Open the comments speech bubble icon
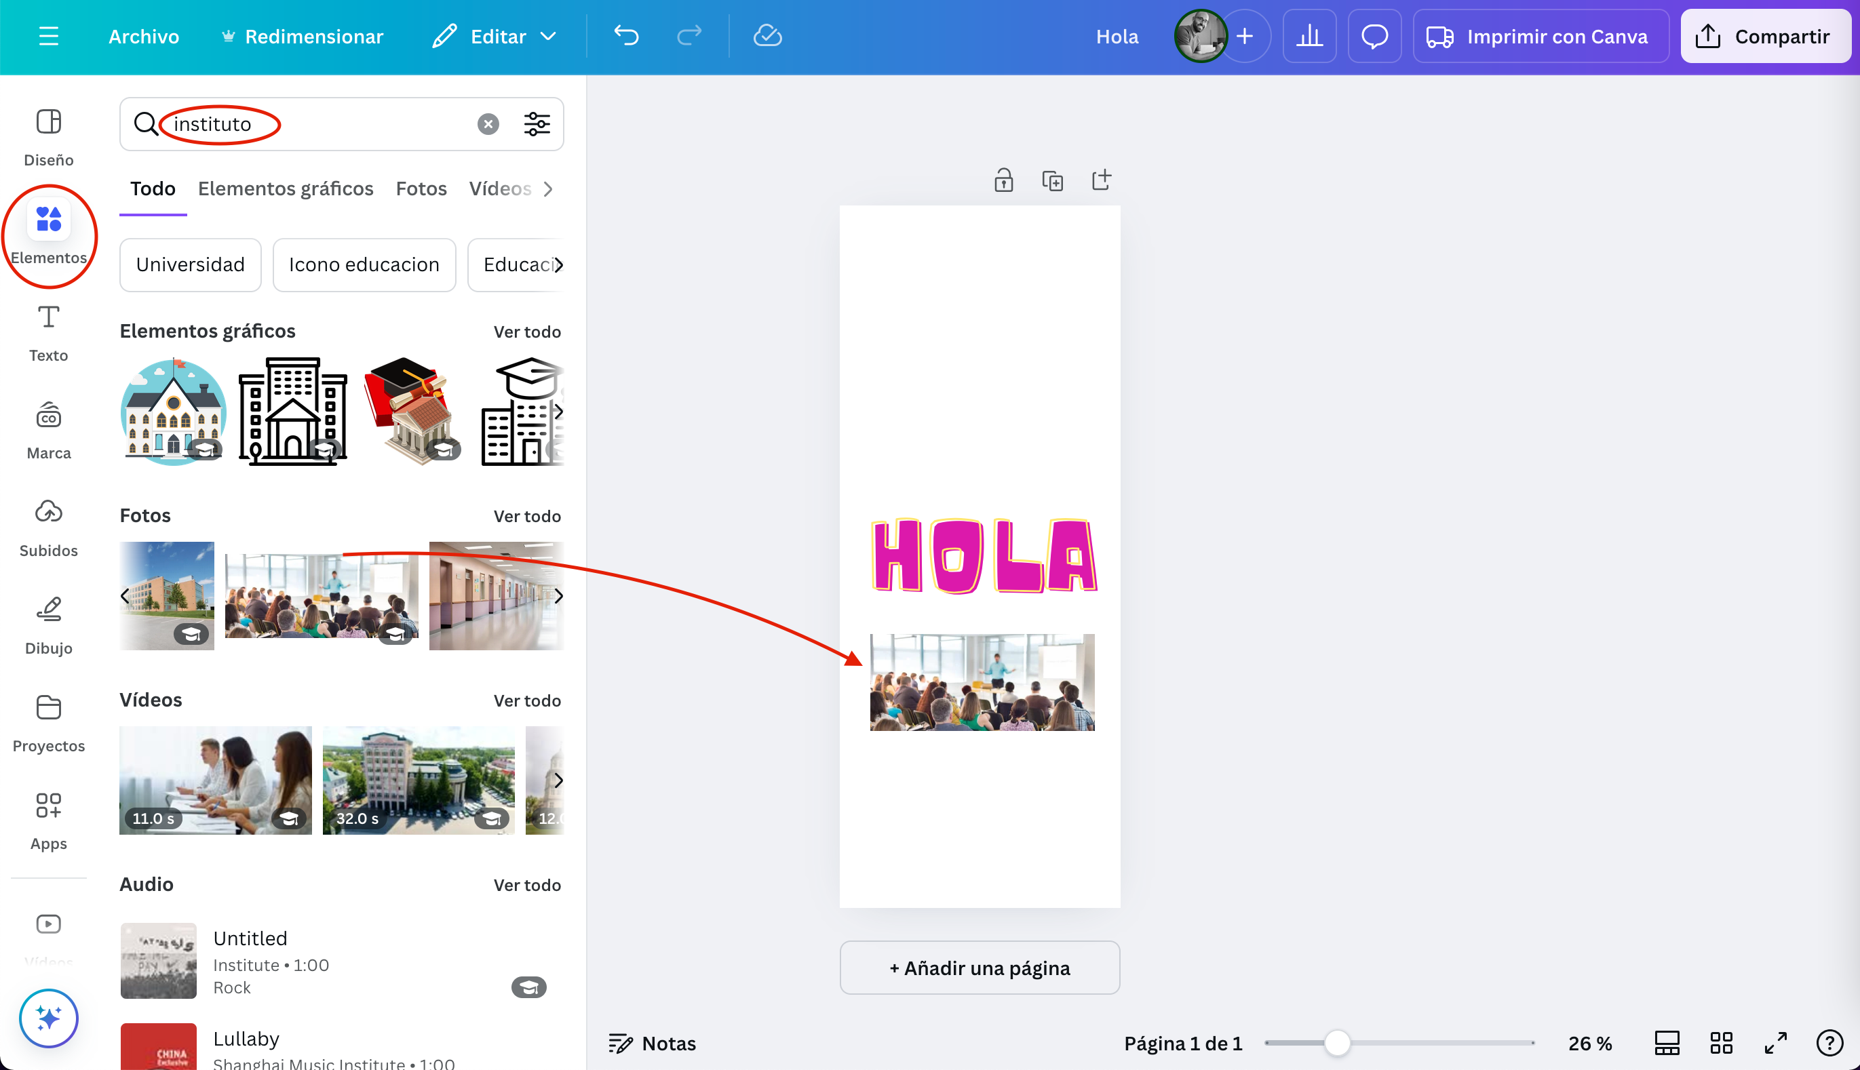 coord(1374,36)
